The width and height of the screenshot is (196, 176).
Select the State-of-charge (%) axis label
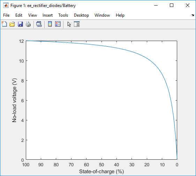coord(101,171)
